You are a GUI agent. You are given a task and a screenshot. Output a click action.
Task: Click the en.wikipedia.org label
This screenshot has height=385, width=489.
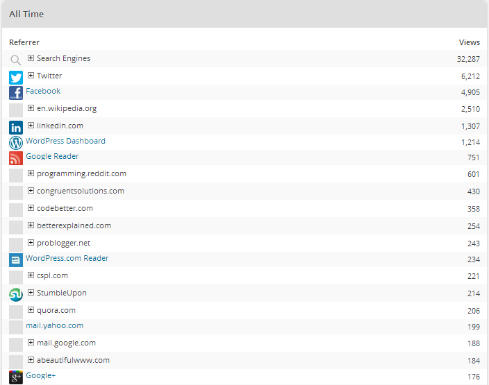click(x=67, y=109)
